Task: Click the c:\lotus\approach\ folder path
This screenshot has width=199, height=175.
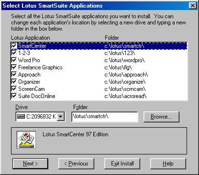Action: tap(126, 75)
